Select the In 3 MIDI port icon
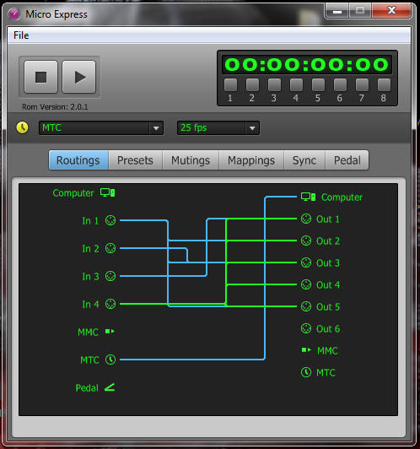 point(110,276)
